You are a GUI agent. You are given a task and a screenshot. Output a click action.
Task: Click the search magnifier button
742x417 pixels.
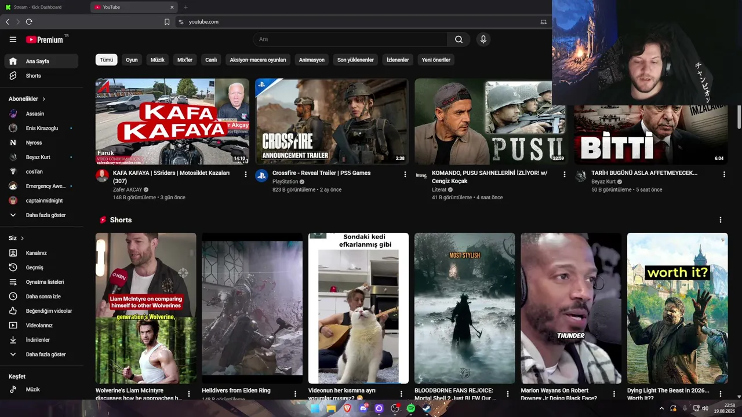click(459, 39)
